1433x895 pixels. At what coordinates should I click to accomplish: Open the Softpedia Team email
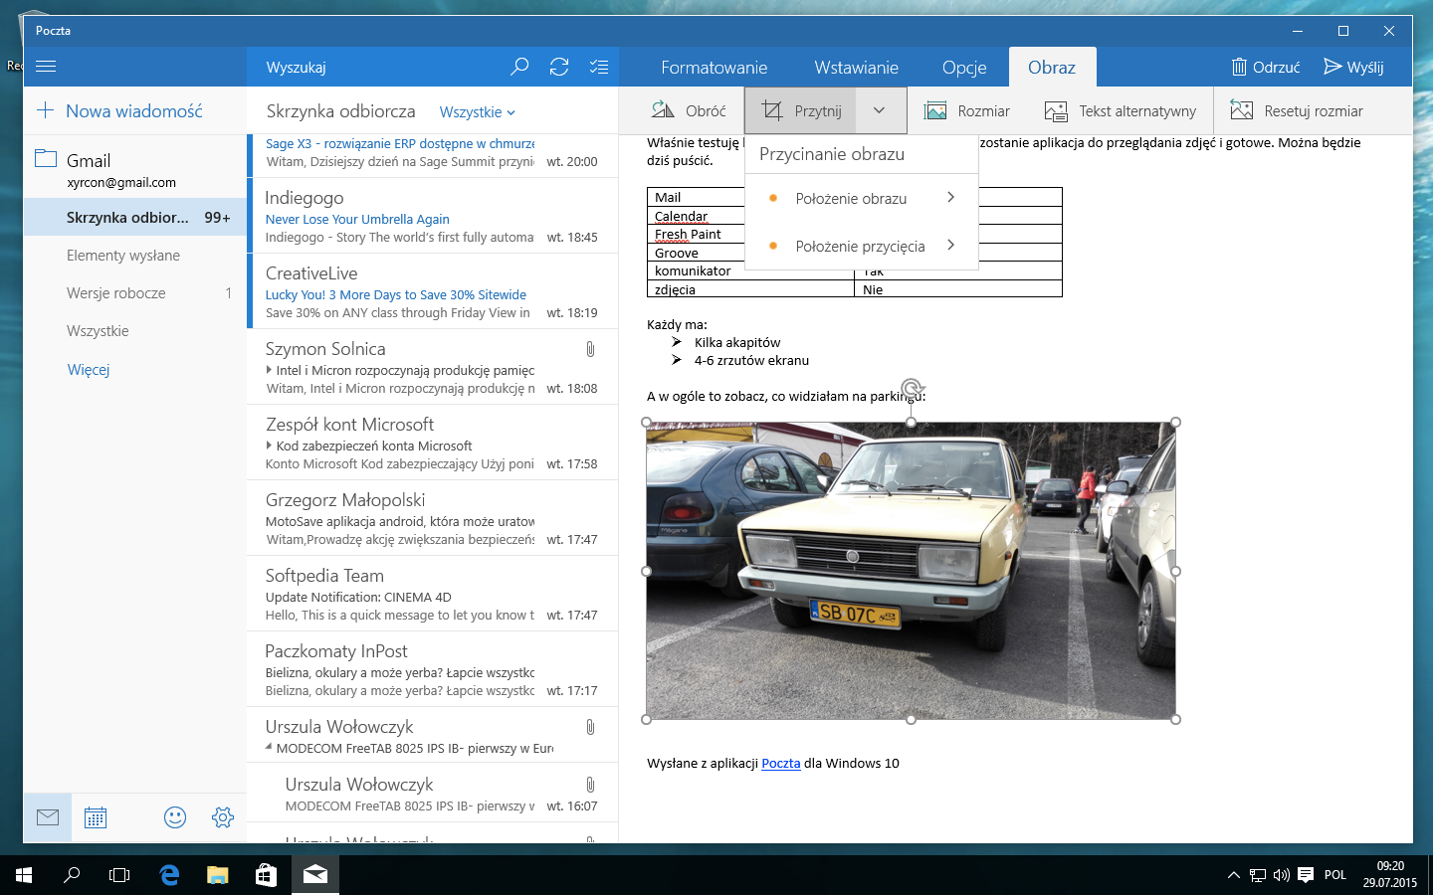433,594
